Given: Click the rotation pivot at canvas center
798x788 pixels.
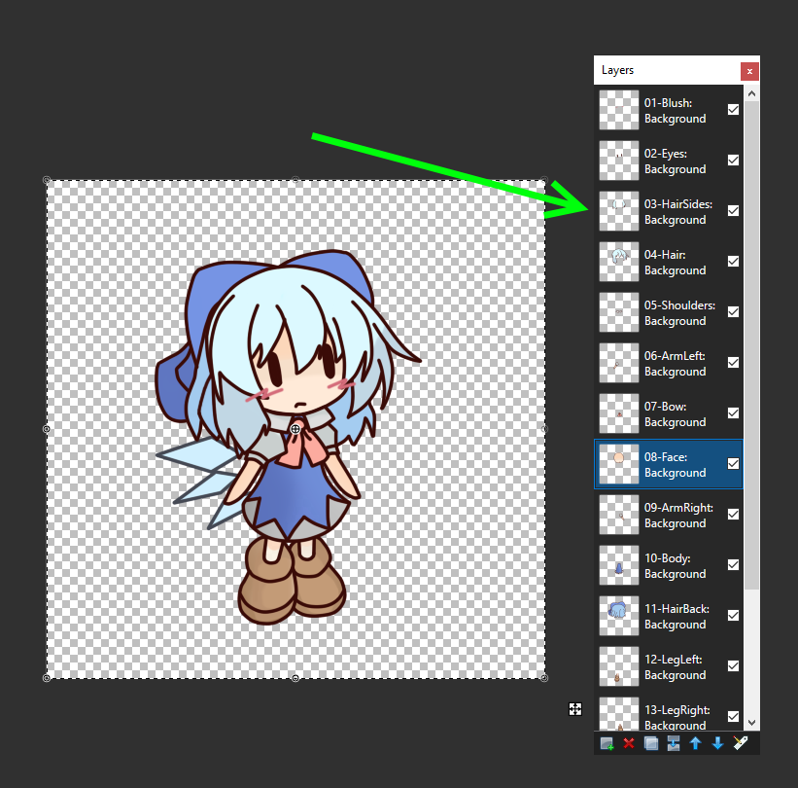Looking at the screenshot, I should click(x=295, y=429).
